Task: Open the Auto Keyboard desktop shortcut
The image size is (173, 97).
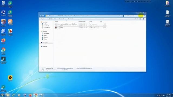Action: (3, 23)
